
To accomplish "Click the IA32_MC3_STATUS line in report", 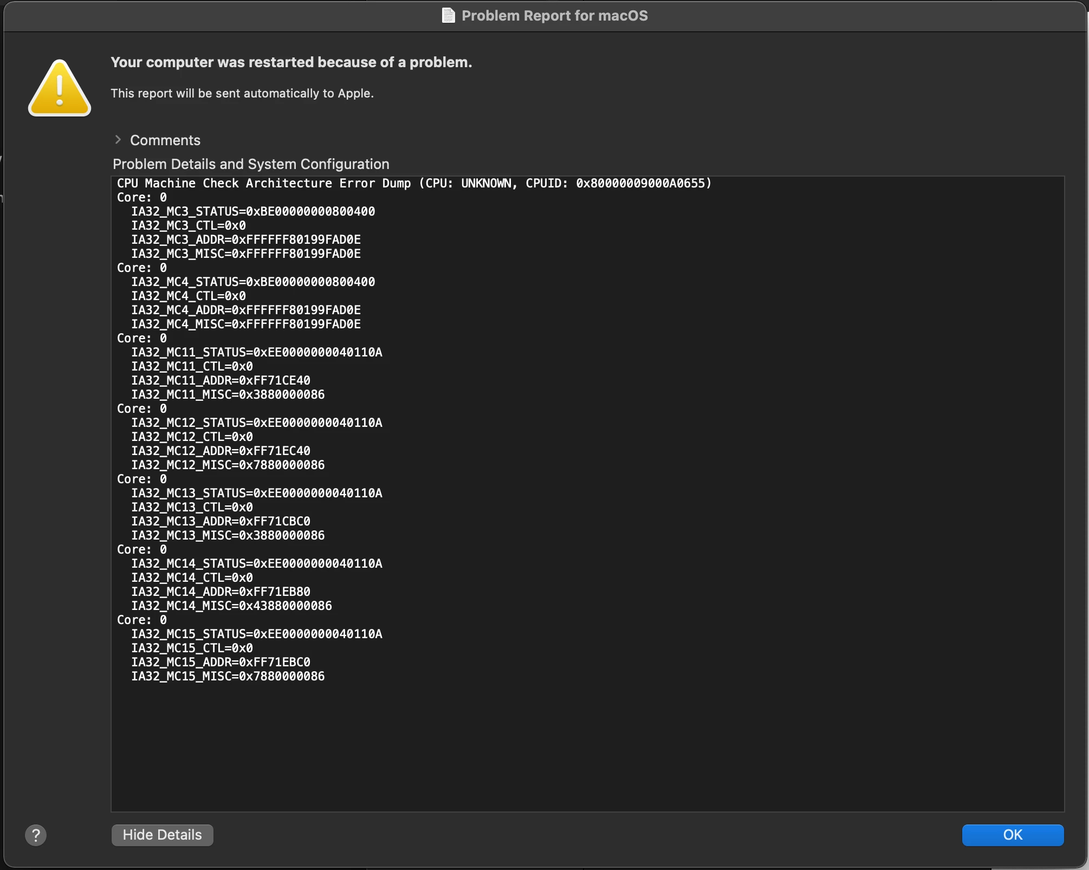I will pyautogui.click(x=253, y=211).
